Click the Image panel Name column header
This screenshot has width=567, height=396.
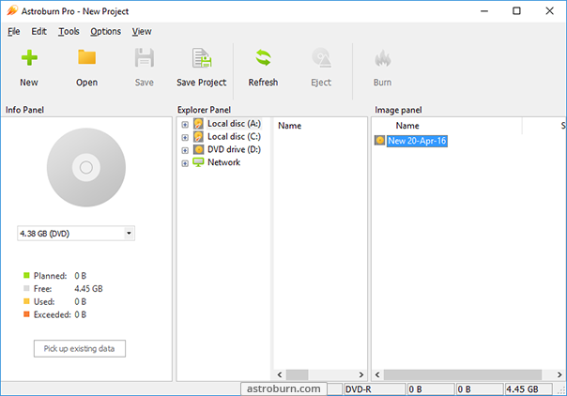407,126
